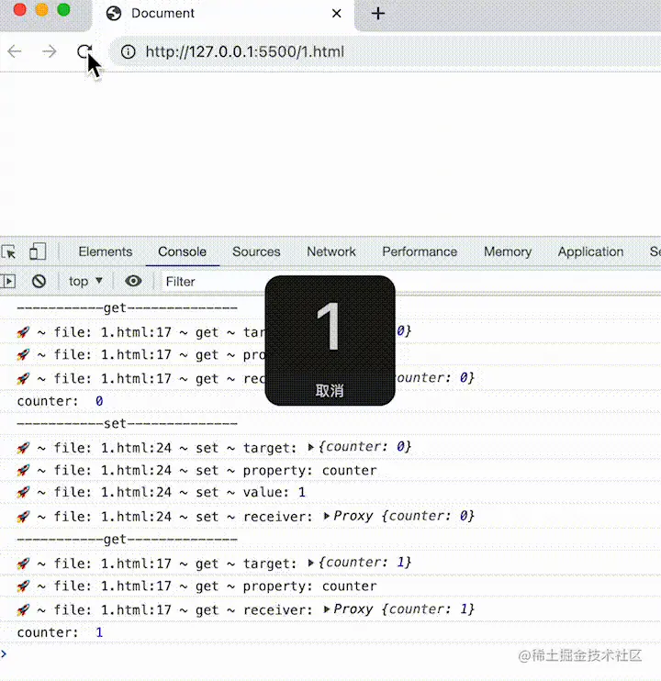The height and width of the screenshot is (681, 661).
Task: Cancel the countdown with 取消 button
Action: tap(330, 390)
